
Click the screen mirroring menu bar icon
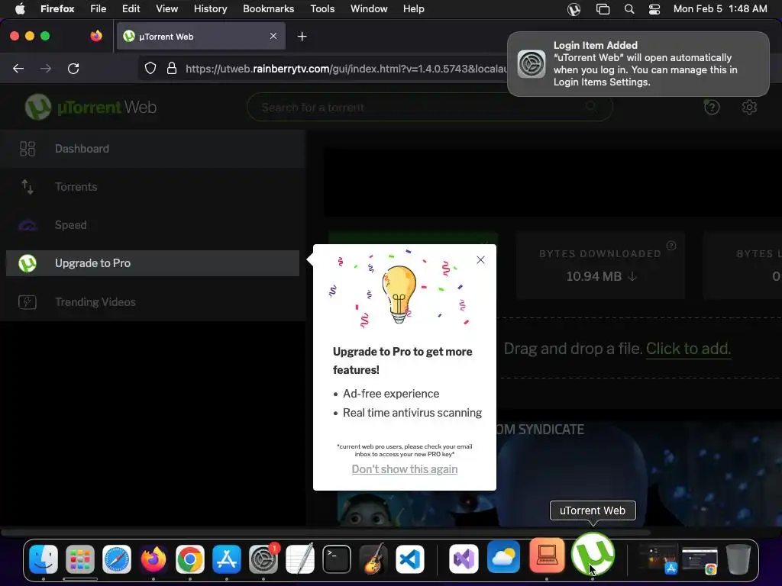(x=603, y=9)
